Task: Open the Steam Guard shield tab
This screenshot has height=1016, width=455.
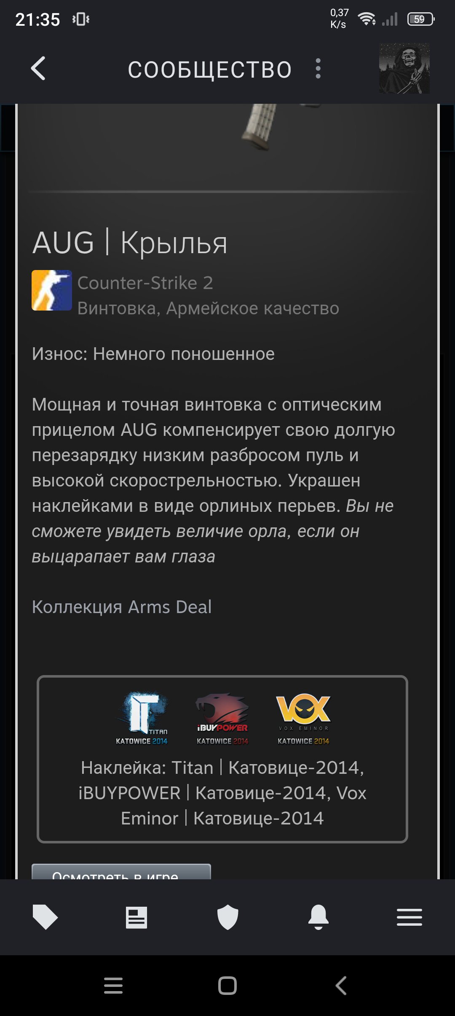Action: pyautogui.click(x=227, y=917)
